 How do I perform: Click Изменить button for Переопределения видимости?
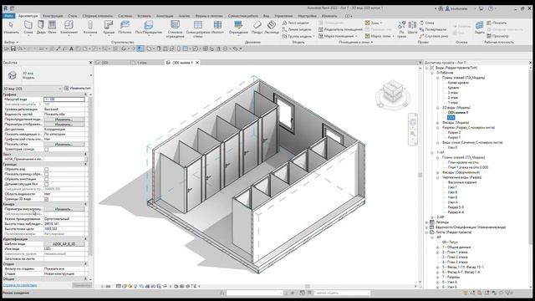pos(64,120)
